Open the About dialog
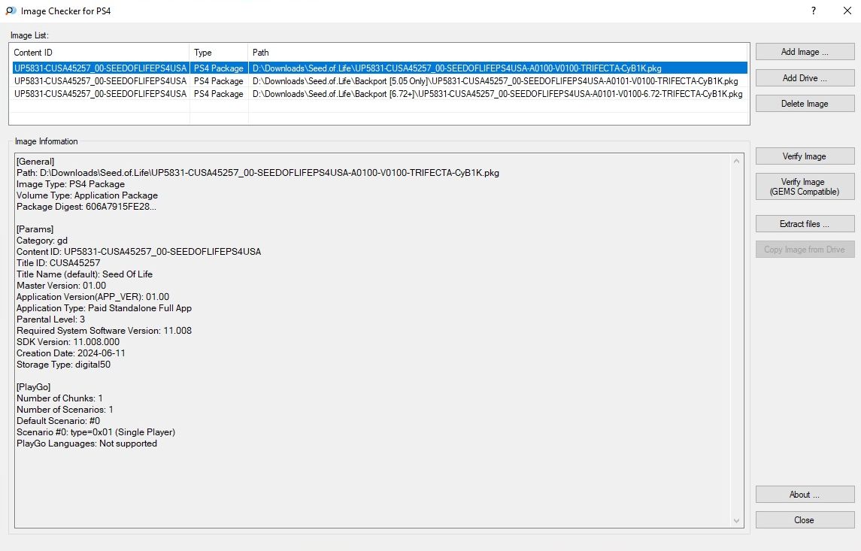This screenshot has height=551, width=861. tap(805, 495)
